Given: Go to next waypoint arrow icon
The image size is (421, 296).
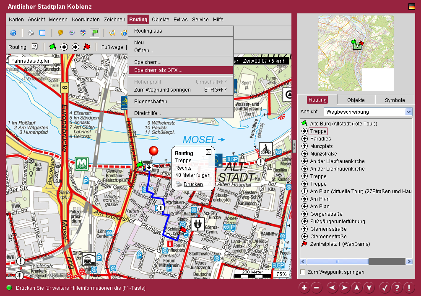Looking at the screenshot, I should tap(75, 47).
